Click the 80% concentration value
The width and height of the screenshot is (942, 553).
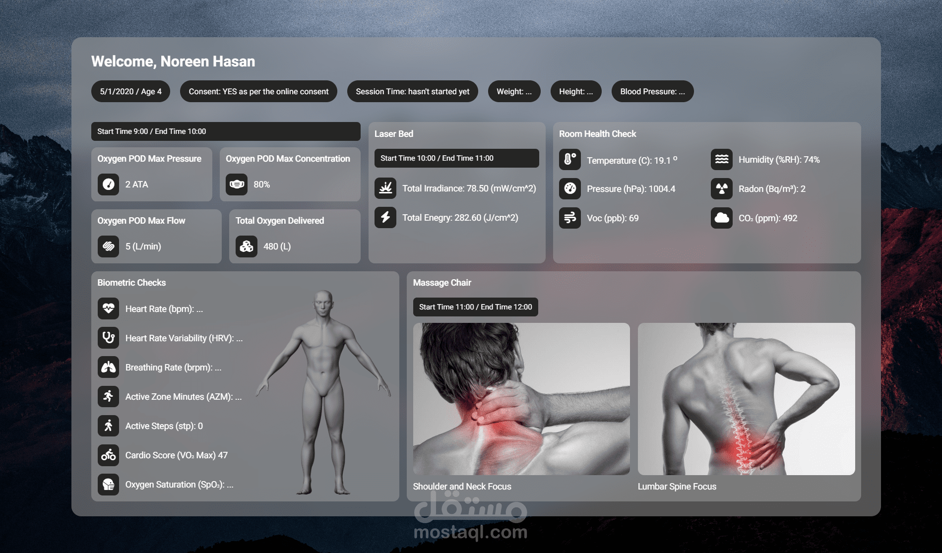tap(262, 184)
